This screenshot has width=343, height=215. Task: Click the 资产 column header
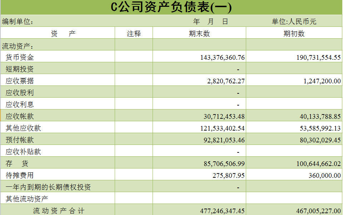(x=63, y=34)
